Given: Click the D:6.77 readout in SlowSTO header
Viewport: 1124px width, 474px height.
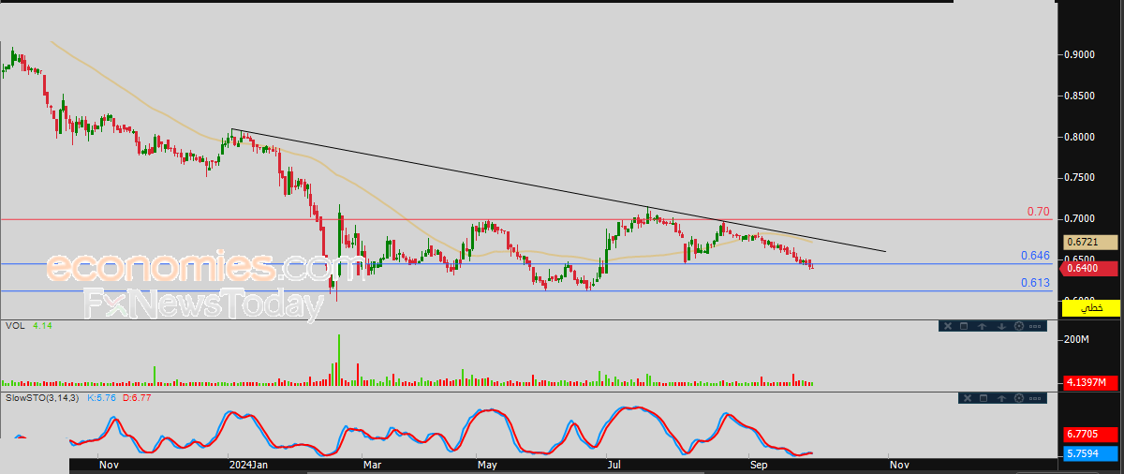Looking at the screenshot, I should (135, 398).
